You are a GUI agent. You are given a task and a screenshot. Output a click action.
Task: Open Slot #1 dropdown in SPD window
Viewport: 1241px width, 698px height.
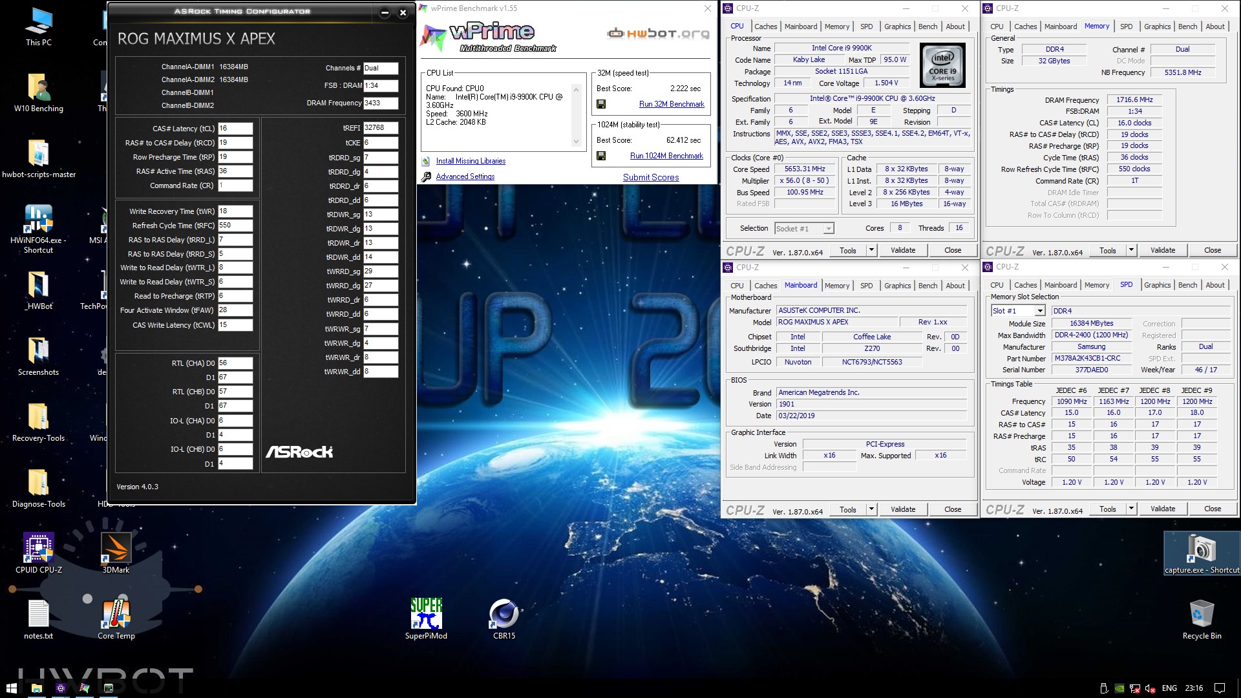pyautogui.click(x=1018, y=311)
